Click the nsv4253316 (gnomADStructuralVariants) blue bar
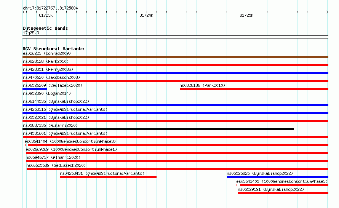This screenshot has width=339, height=208. point(175,113)
